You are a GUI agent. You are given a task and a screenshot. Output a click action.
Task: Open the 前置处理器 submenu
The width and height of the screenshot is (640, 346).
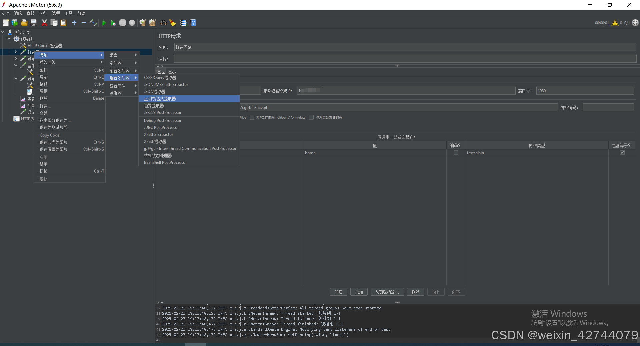tap(122, 71)
